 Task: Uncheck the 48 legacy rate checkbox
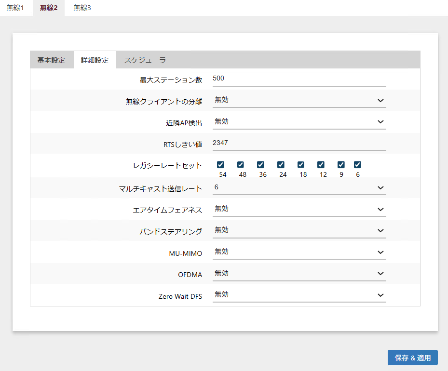click(241, 165)
